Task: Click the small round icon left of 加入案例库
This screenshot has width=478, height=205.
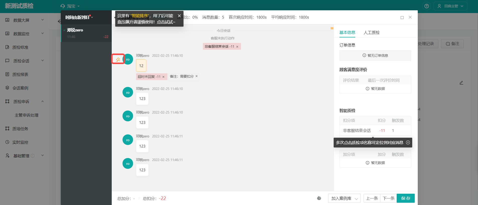Action: [319, 198]
